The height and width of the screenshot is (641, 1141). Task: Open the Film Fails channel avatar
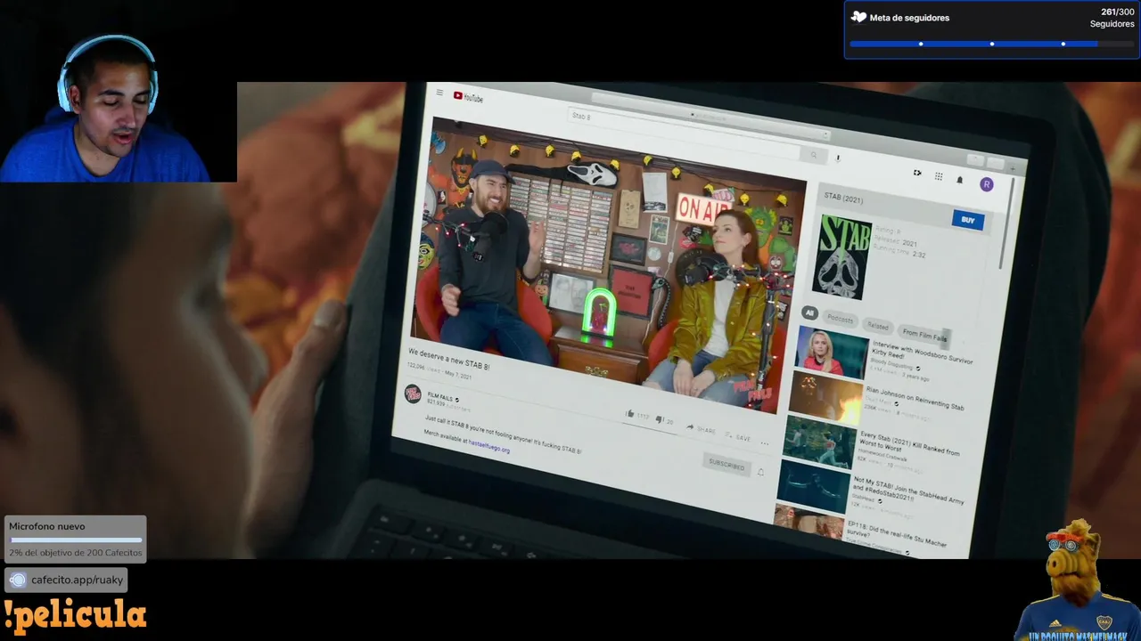[x=413, y=393]
